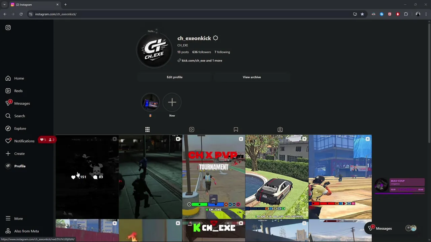Open Chrome profile avatar
431x242 pixels.
click(x=418, y=14)
